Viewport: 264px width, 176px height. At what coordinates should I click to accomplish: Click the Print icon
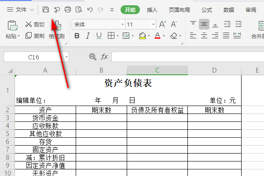pyautogui.click(x=68, y=9)
